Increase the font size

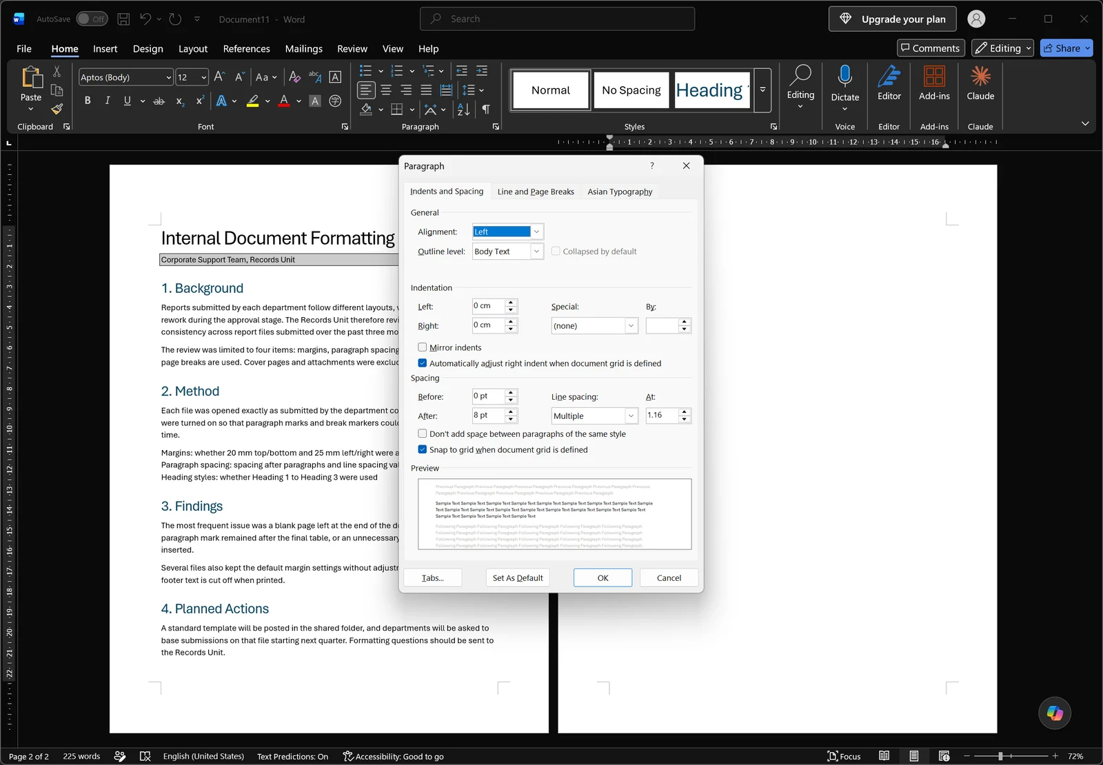pyautogui.click(x=219, y=76)
